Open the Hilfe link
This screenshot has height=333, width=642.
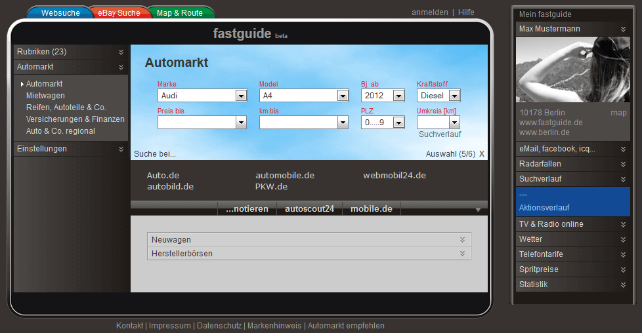466,12
